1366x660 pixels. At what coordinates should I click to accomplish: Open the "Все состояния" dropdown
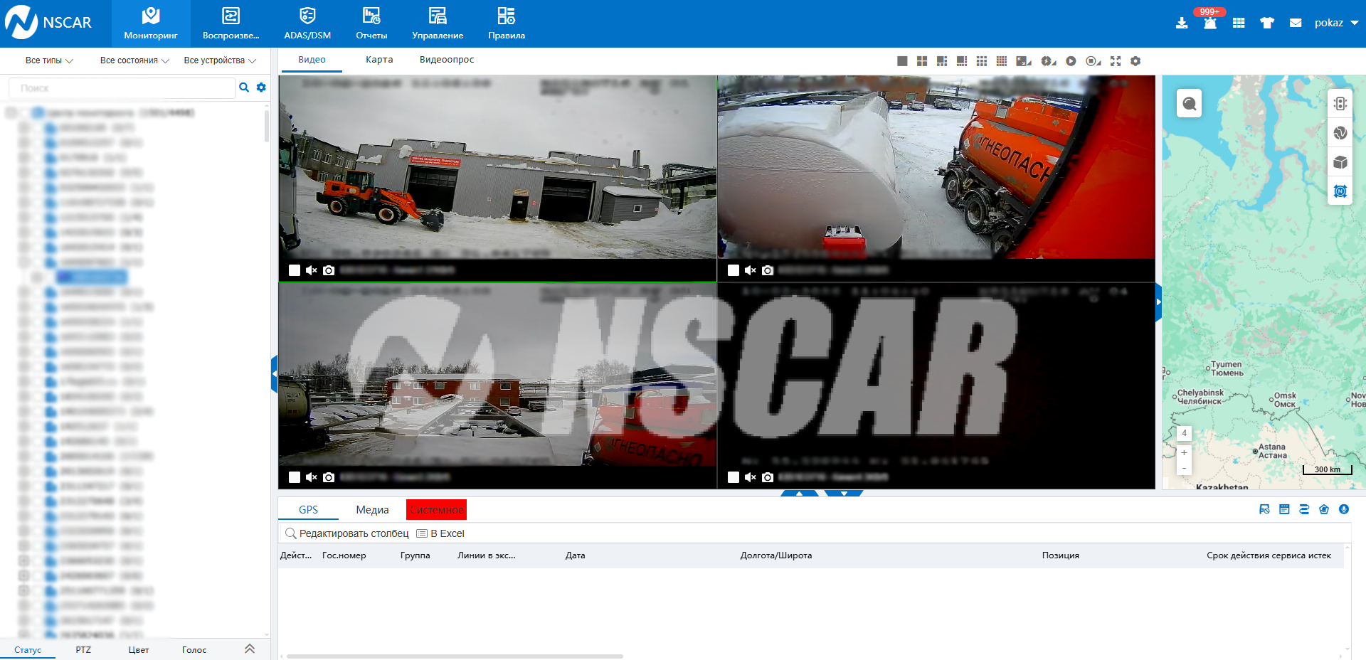click(x=134, y=60)
